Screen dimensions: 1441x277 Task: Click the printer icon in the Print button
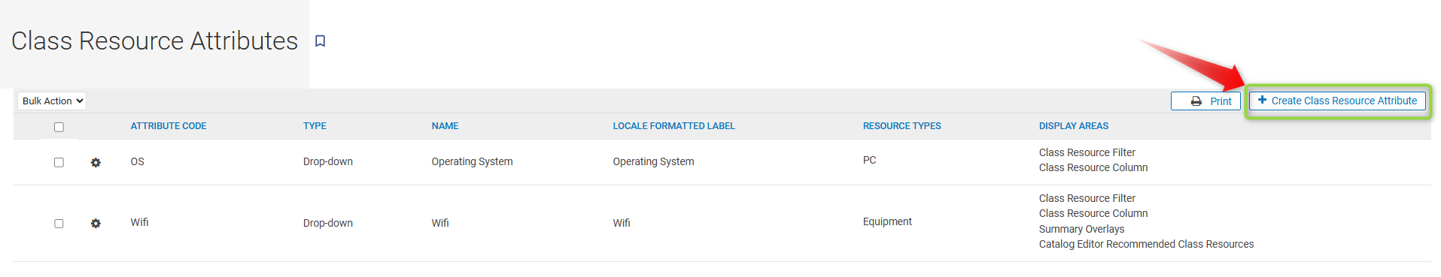click(1196, 101)
